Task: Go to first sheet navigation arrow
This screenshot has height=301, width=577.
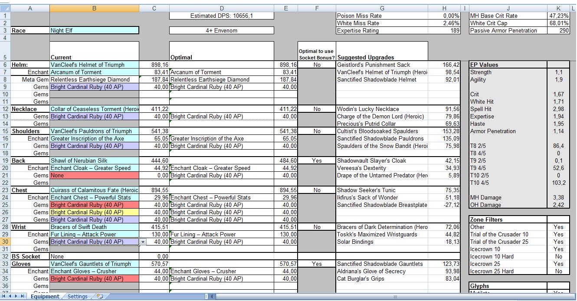Action: [4, 297]
